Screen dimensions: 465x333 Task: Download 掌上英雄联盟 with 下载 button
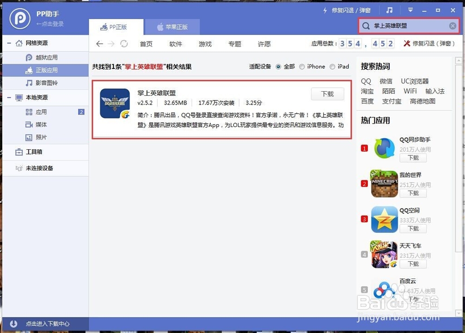click(x=327, y=94)
